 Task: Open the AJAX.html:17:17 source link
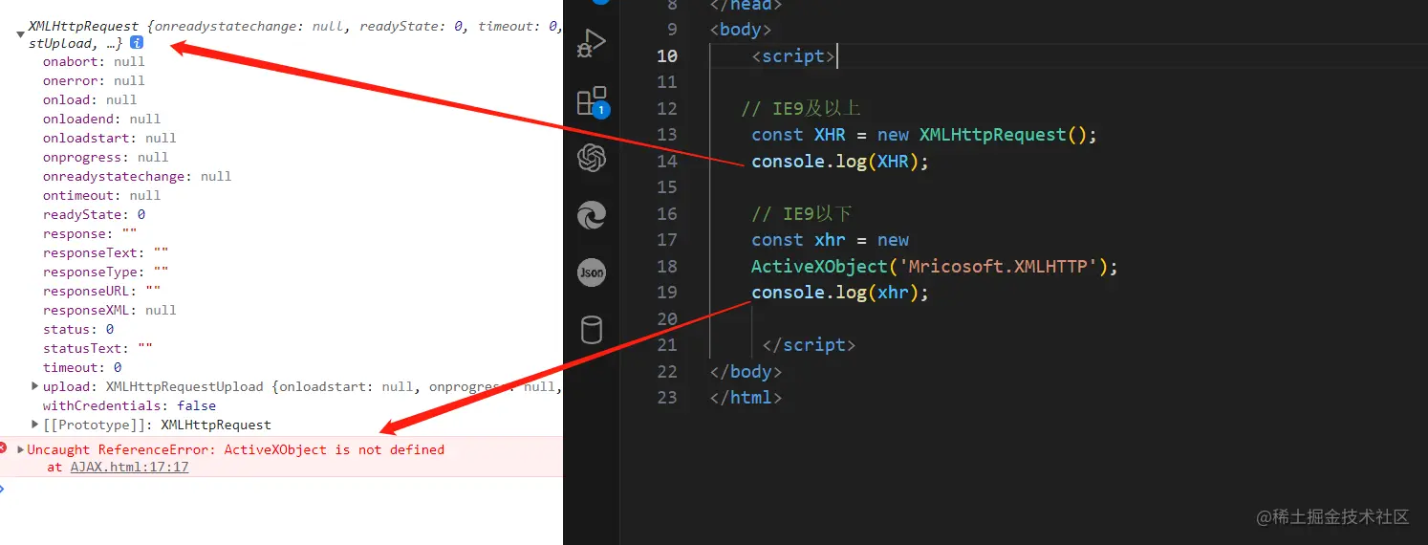click(x=129, y=468)
